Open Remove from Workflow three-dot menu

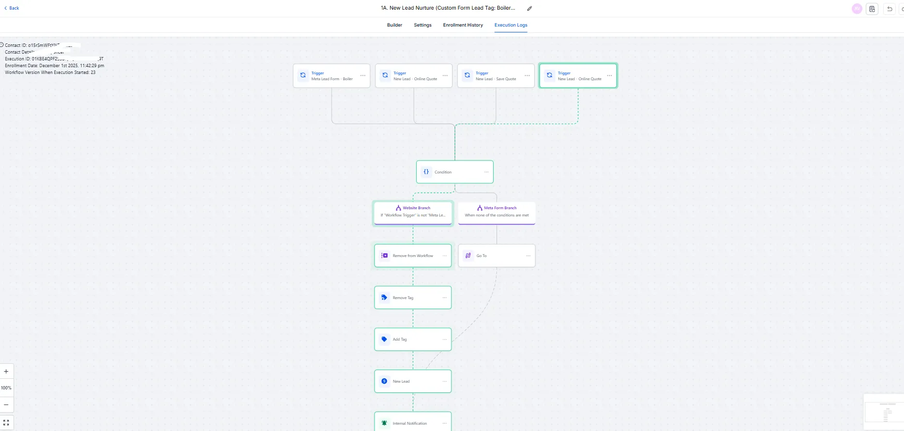(x=445, y=256)
